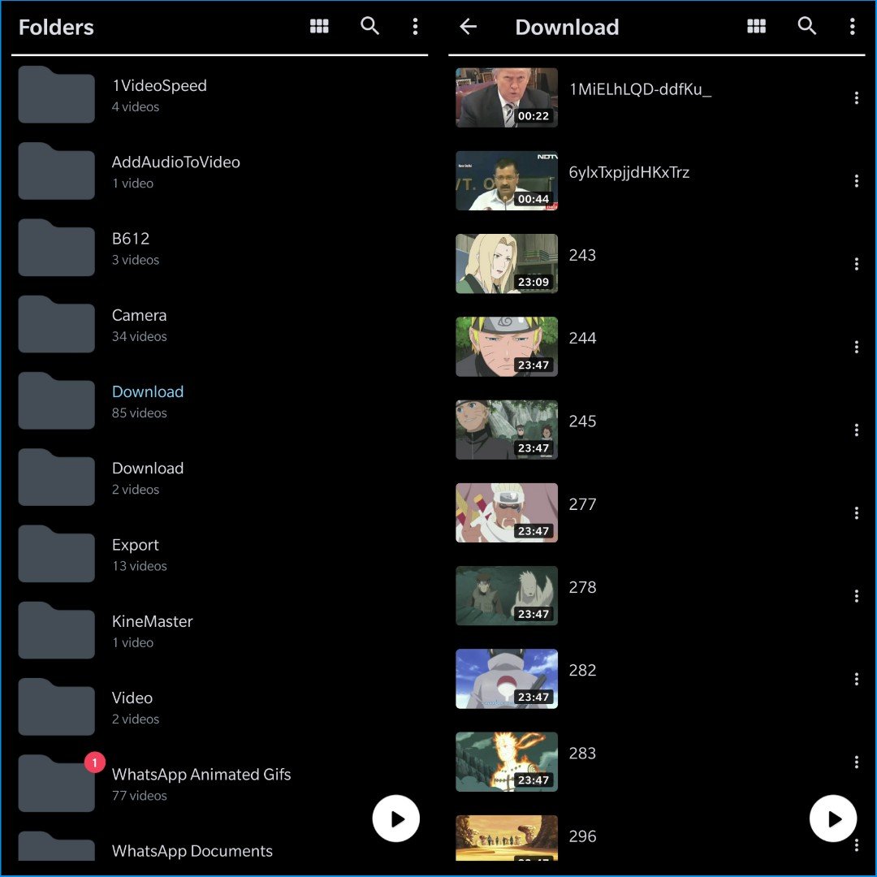
Task: Open search in Folders screen
Action: coord(369,26)
